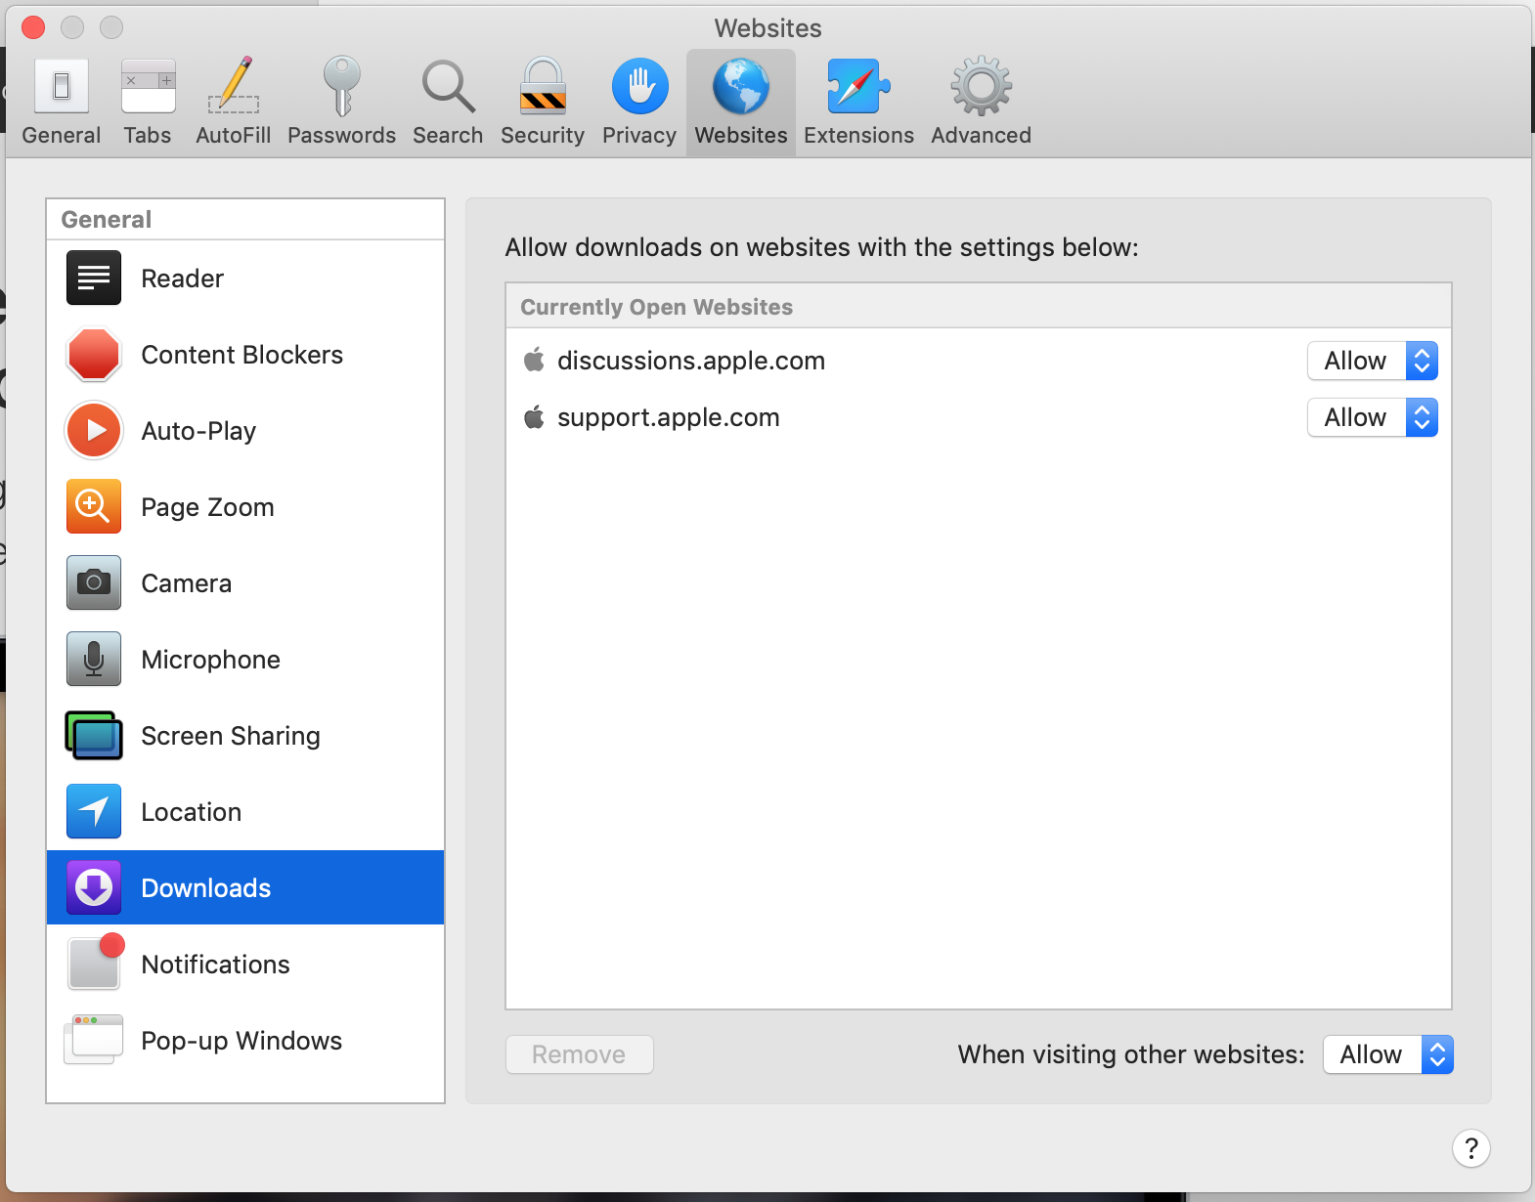Select the Downloads label
1535x1202 pixels.
pyautogui.click(x=206, y=888)
